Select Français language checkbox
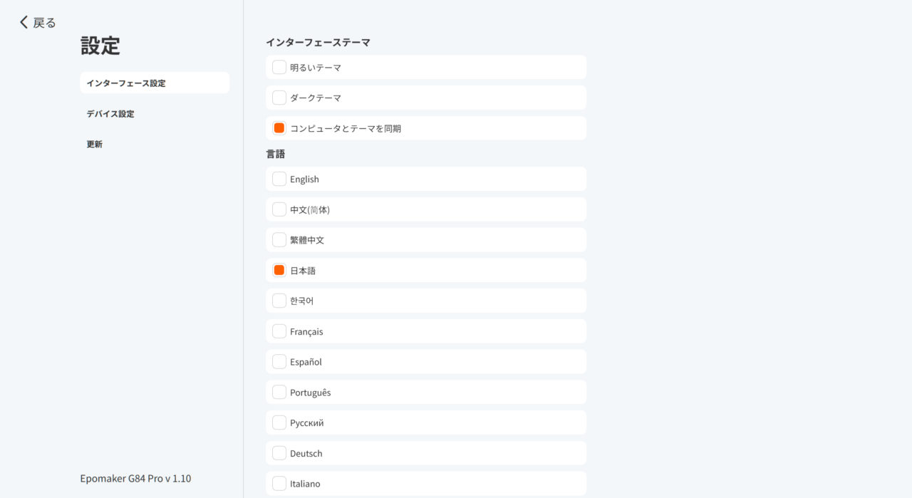This screenshot has height=498, width=912. (279, 331)
